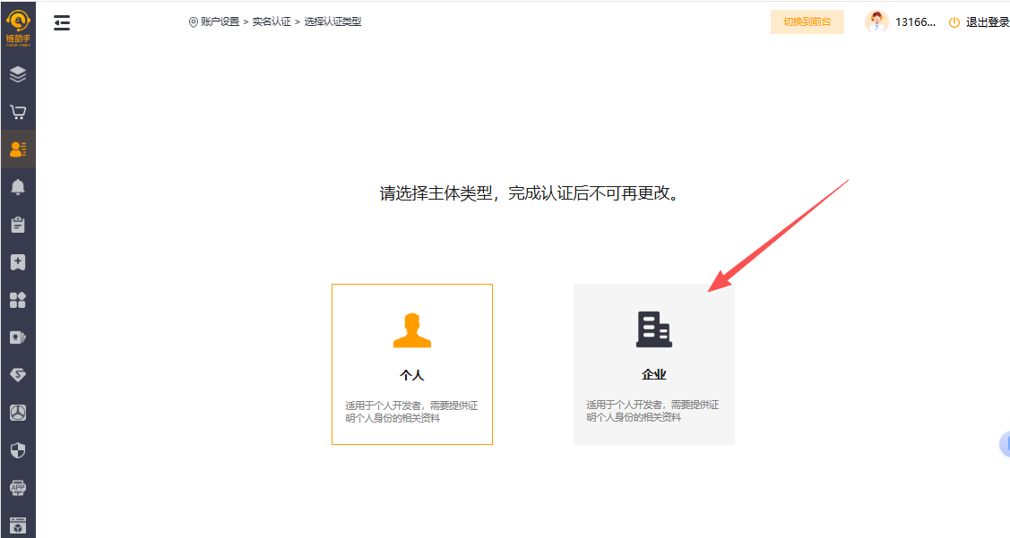The image size is (1010, 538).
Task: Open the clipboard sidebar icon
Action: [18, 225]
